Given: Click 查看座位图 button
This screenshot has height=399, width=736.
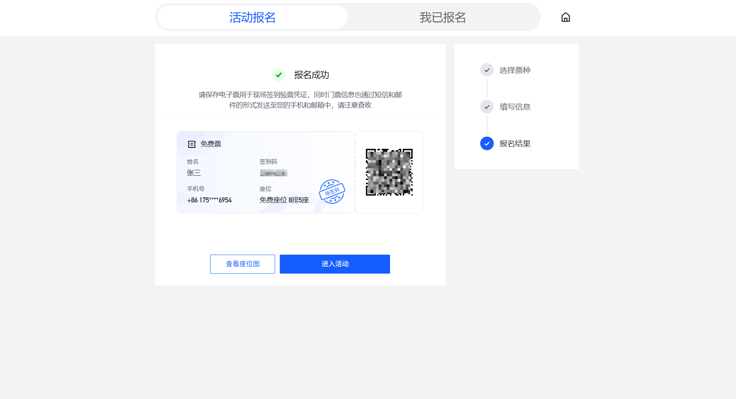Looking at the screenshot, I should pyautogui.click(x=243, y=264).
